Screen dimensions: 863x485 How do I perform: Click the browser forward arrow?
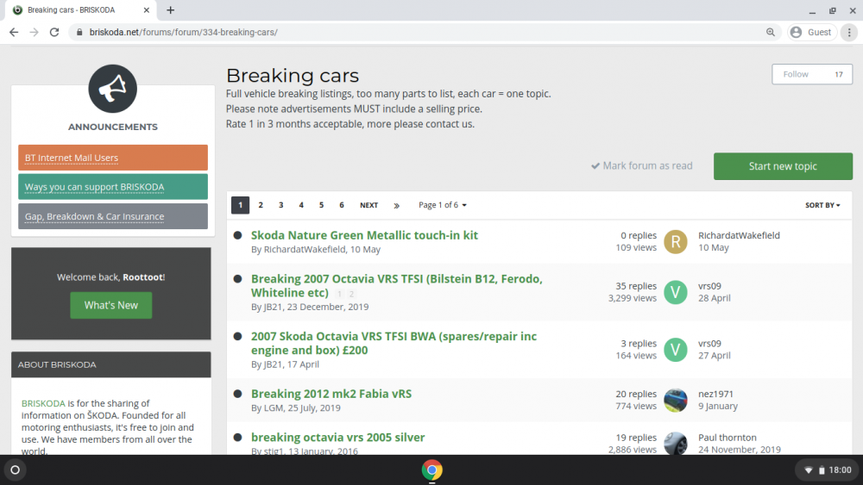(35, 33)
